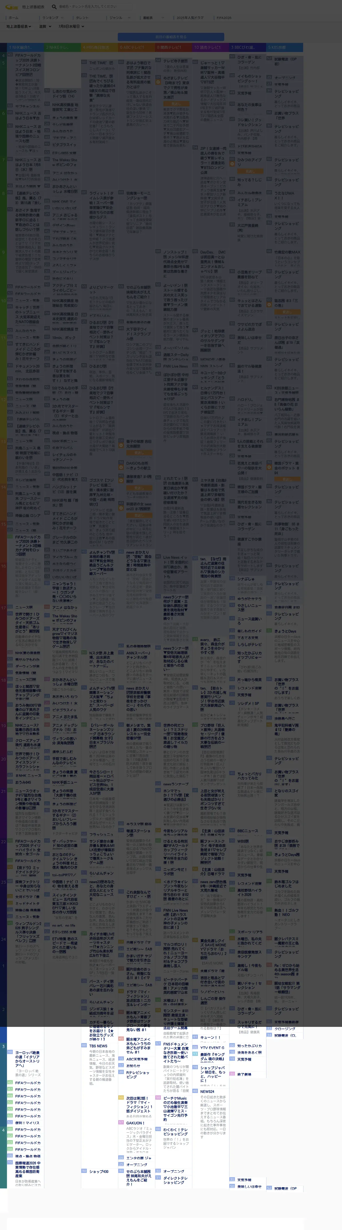
Task: Select the 2 NHK Eテレ channel header
Action: [63, 48]
